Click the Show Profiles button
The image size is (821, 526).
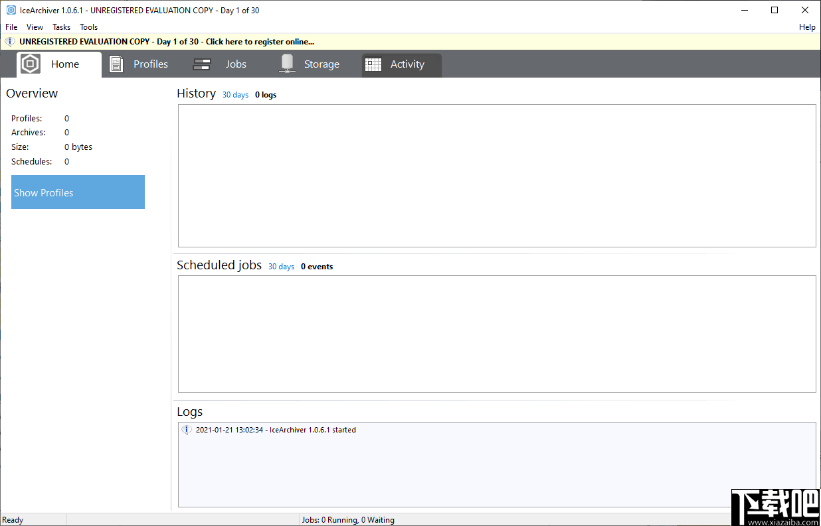[x=78, y=192]
